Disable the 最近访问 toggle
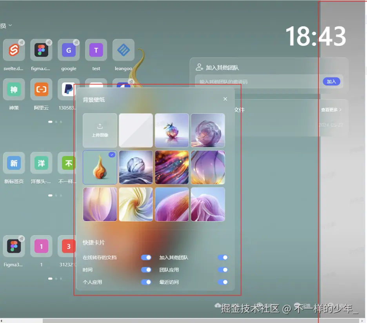 223,282
